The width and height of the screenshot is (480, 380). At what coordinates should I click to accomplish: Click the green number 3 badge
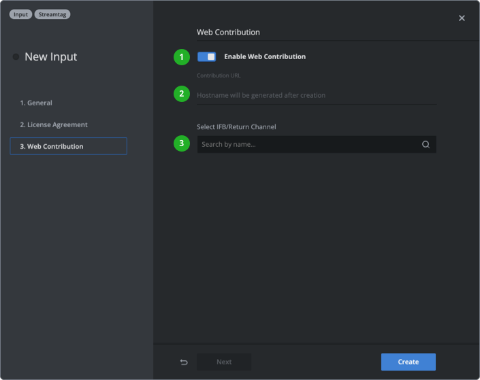point(181,143)
